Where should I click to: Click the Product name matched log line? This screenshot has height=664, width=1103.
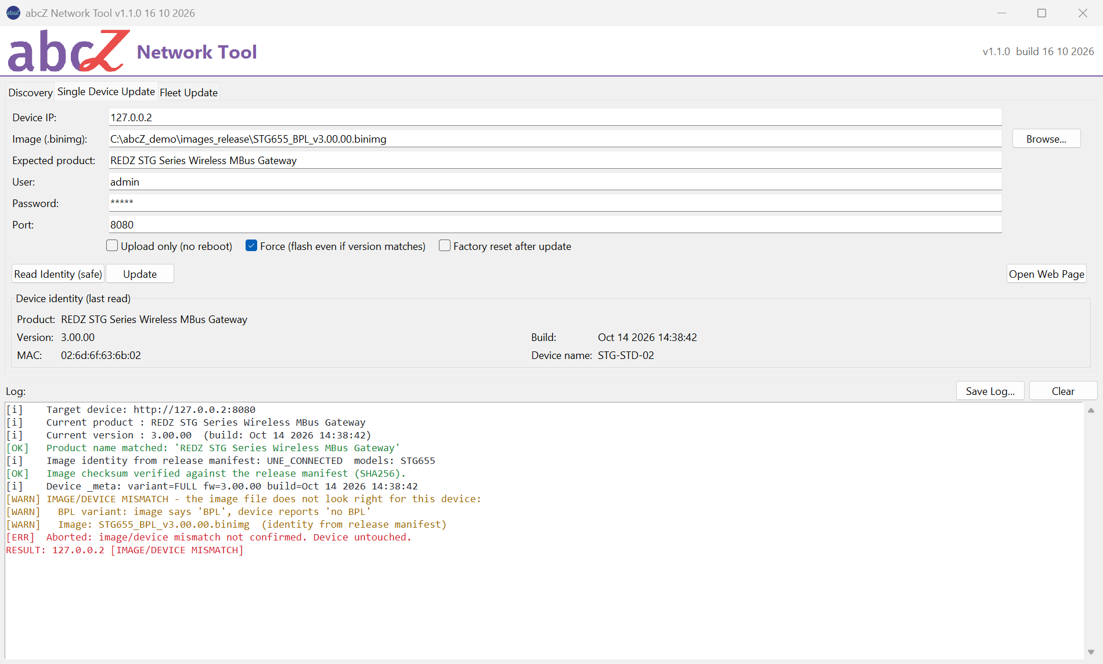click(203, 448)
